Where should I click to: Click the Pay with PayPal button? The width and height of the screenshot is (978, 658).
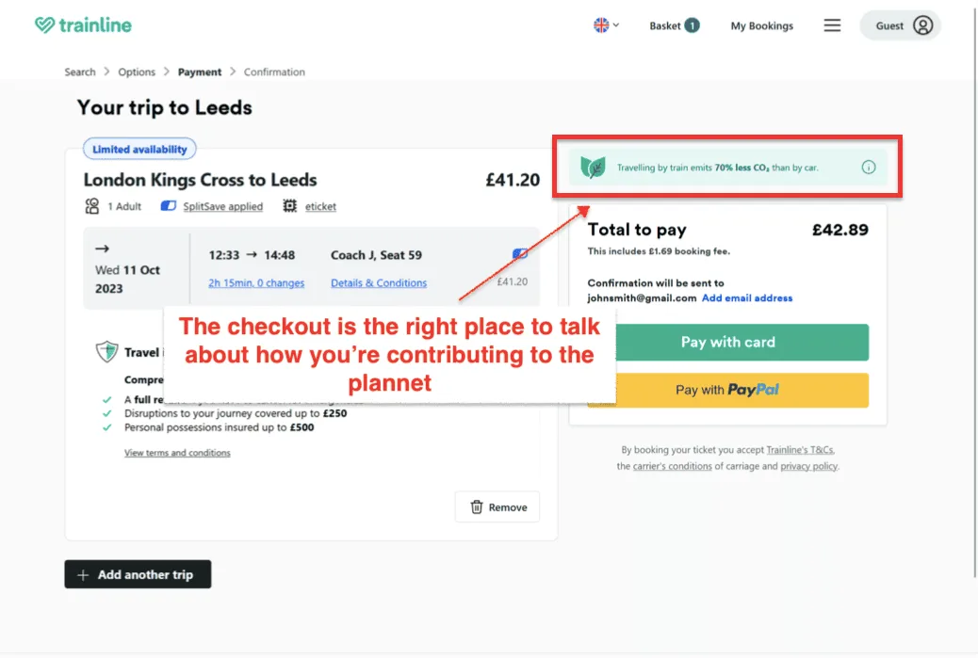[x=741, y=390]
